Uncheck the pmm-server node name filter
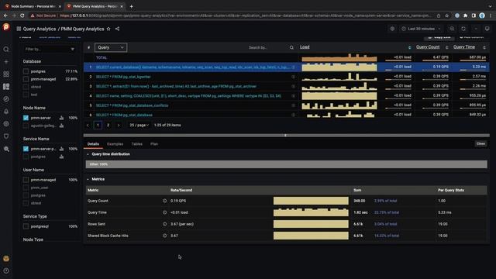 click(26, 118)
